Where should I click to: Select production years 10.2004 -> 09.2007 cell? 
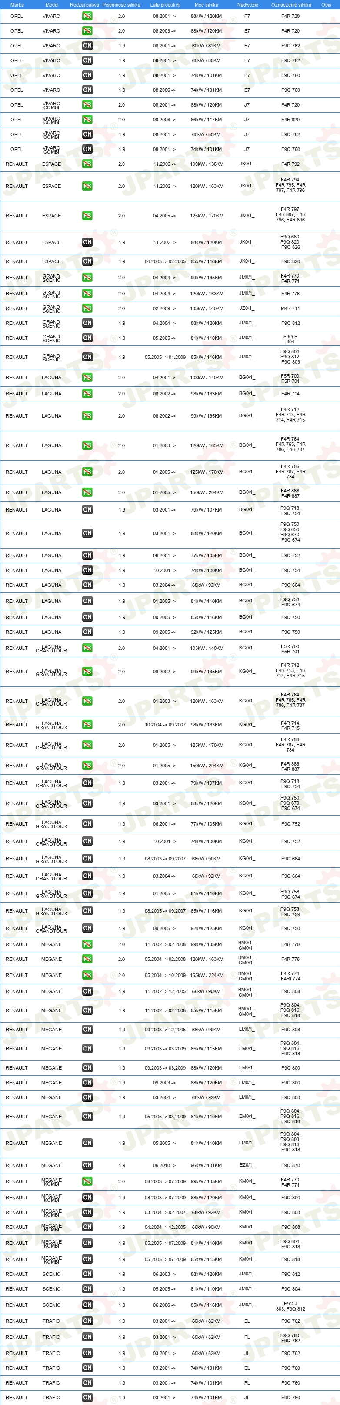click(x=165, y=725)
